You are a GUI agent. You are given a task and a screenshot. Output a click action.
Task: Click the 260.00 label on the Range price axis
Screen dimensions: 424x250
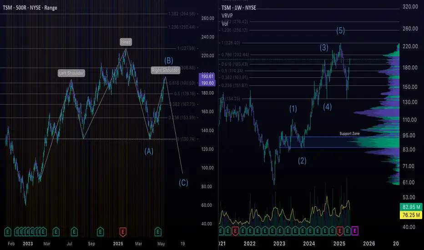tap(207, 18)
